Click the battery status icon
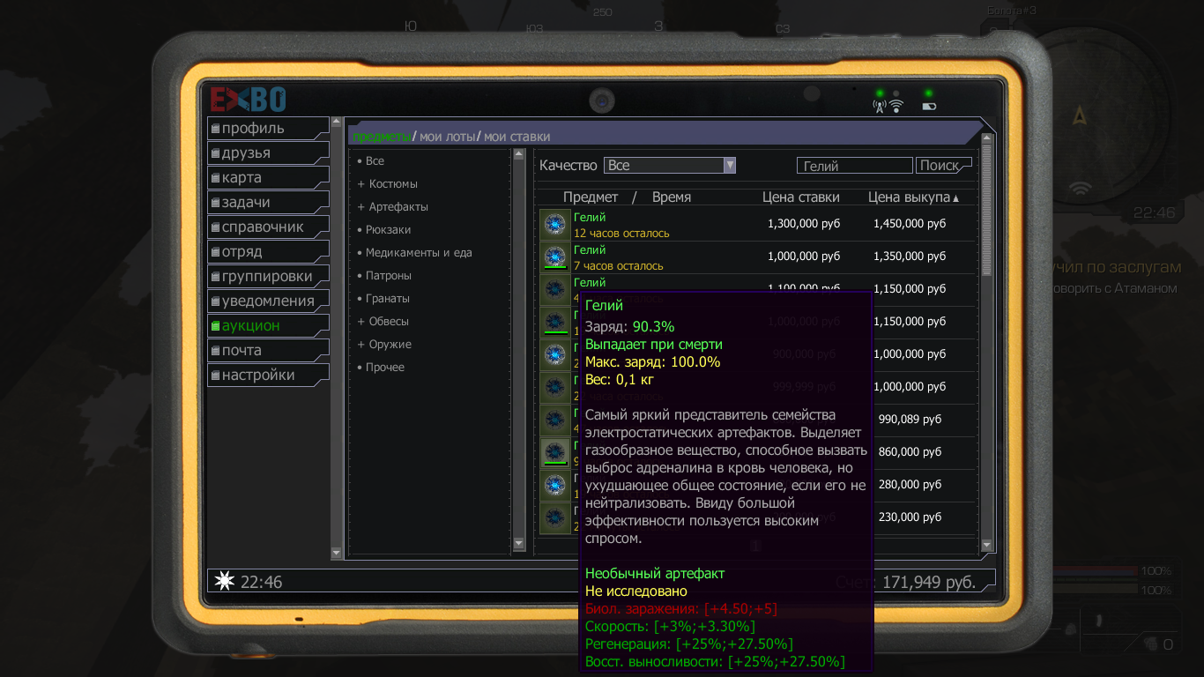The height and width of the screenshot is (677, 1204). coord(929,107)
